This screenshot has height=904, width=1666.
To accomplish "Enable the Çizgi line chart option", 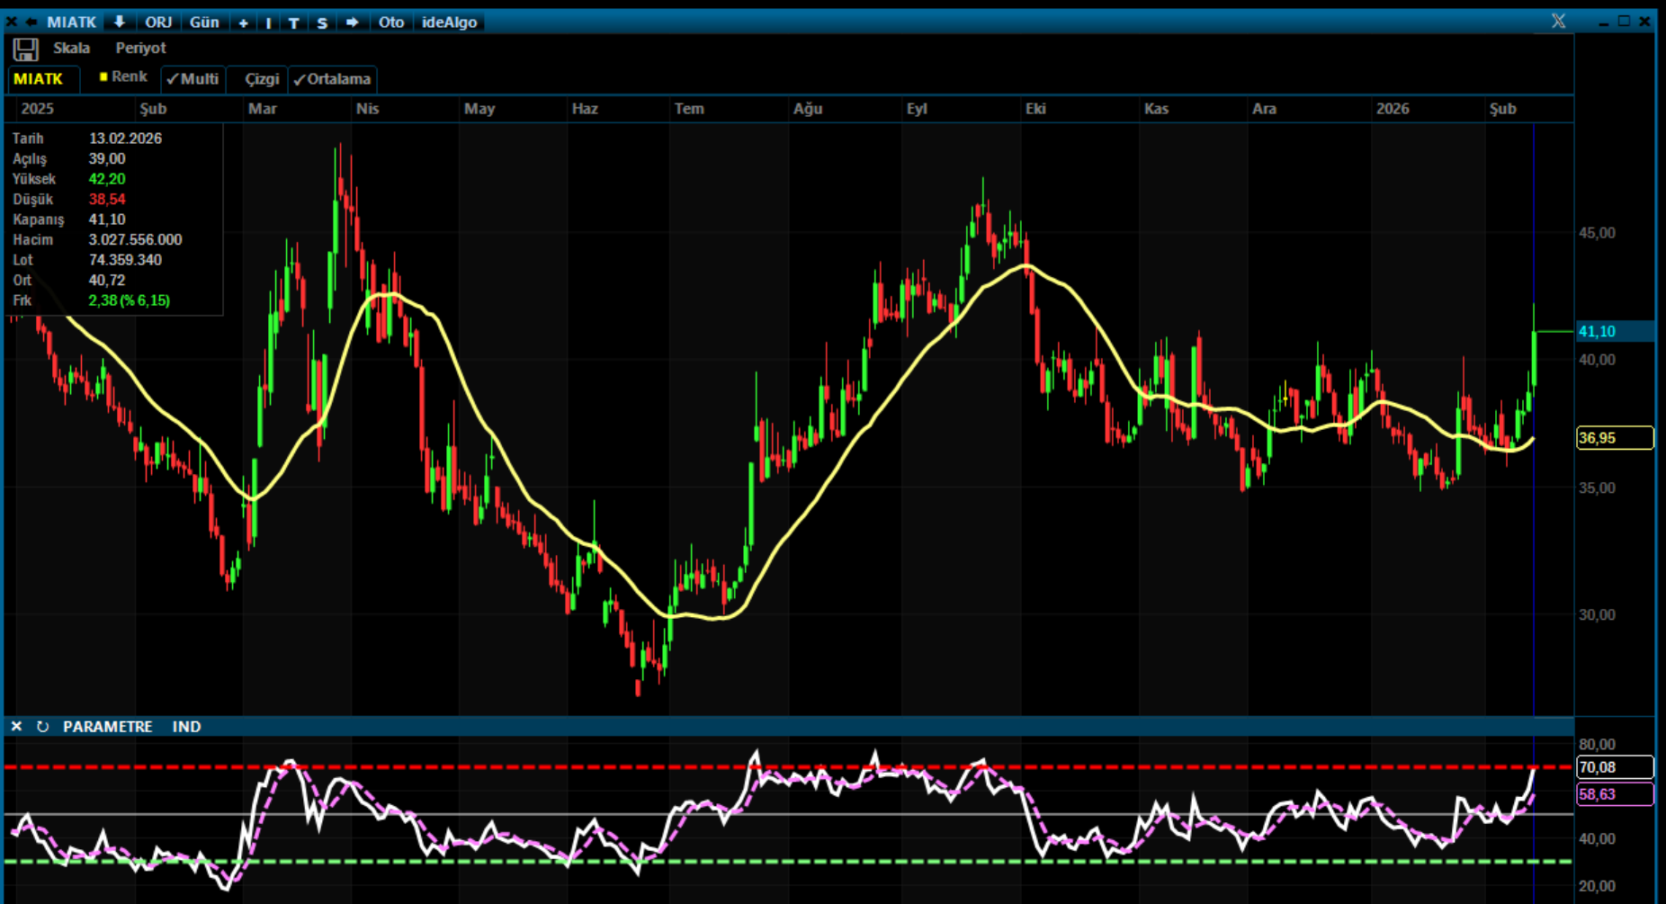I will click(x=261, y=79).
